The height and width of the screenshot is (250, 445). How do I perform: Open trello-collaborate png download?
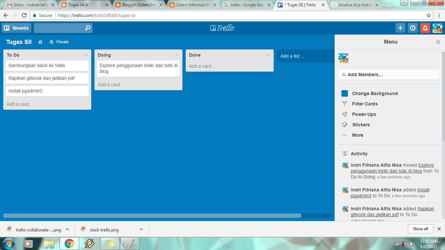click(34, 229)
